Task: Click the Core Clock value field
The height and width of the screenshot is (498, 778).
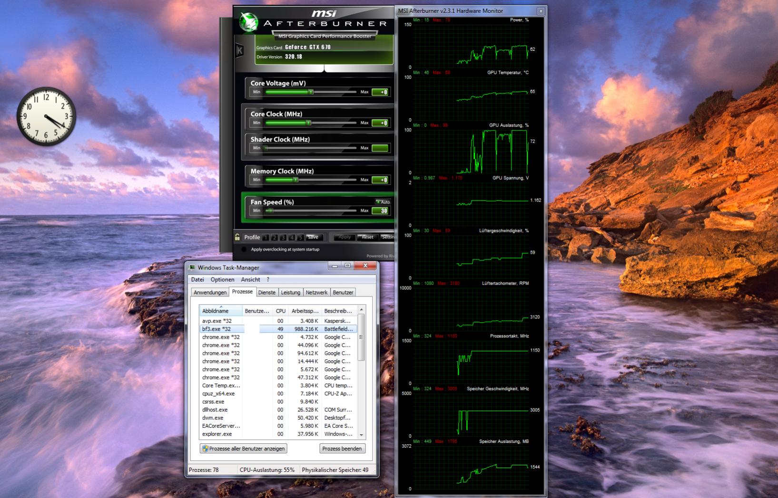Action: [x=380, y=123]
